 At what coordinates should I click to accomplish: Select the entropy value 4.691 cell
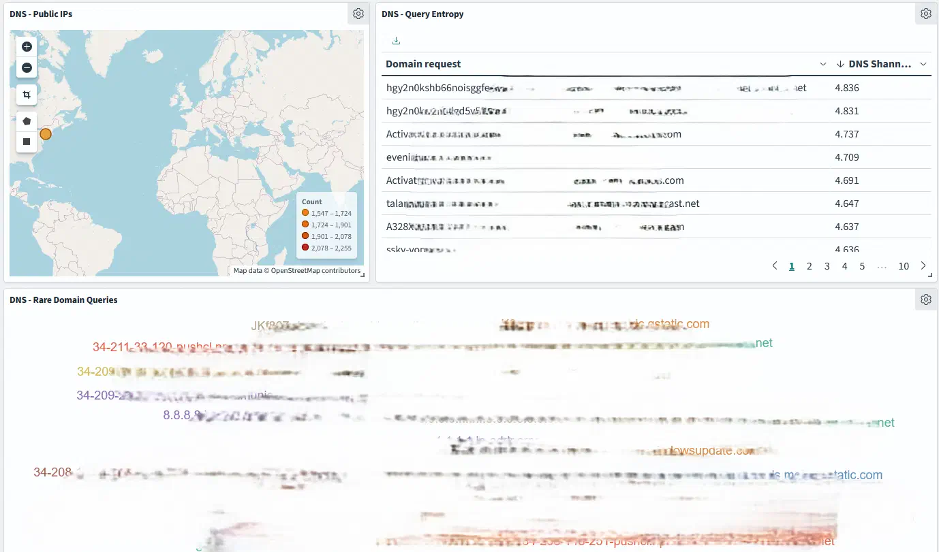pyautogui.click(x=847, y=180)
